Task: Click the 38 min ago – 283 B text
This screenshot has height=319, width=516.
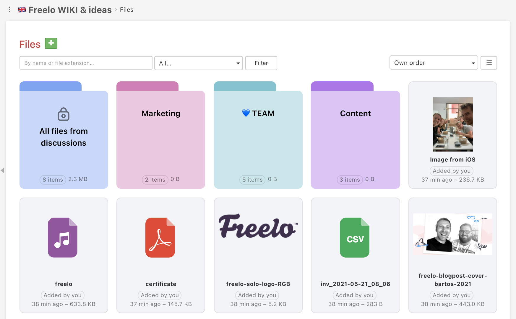Action: tap(356, 304)
